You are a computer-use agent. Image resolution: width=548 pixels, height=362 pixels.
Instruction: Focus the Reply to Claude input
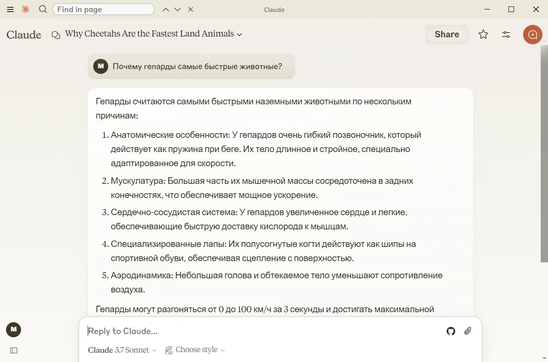[x=258, y=331]
